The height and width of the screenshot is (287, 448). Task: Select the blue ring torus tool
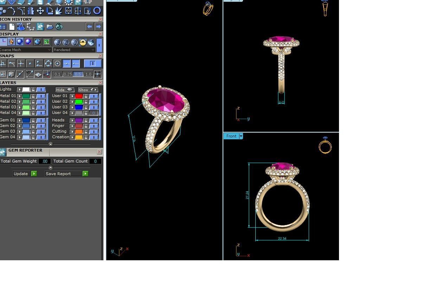tap(97, 11)
